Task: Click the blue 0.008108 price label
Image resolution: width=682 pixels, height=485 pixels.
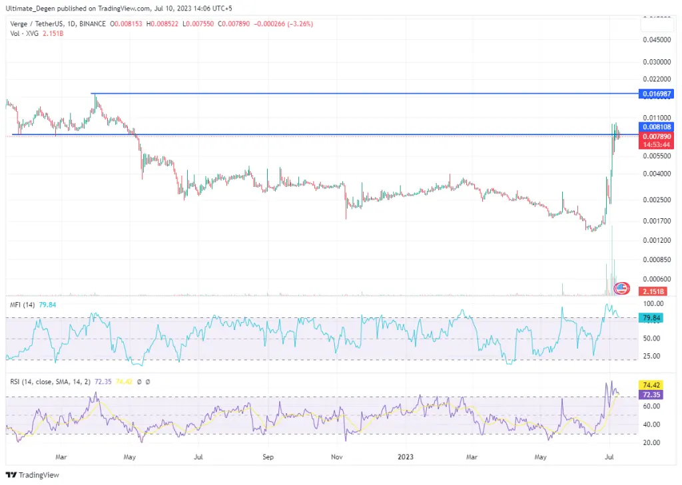Action: pyautogui.click(x=656, y=127)
